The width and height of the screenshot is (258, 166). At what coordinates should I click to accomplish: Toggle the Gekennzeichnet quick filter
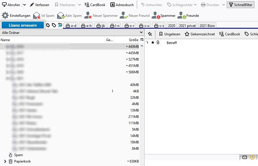(x=200, y=34)
